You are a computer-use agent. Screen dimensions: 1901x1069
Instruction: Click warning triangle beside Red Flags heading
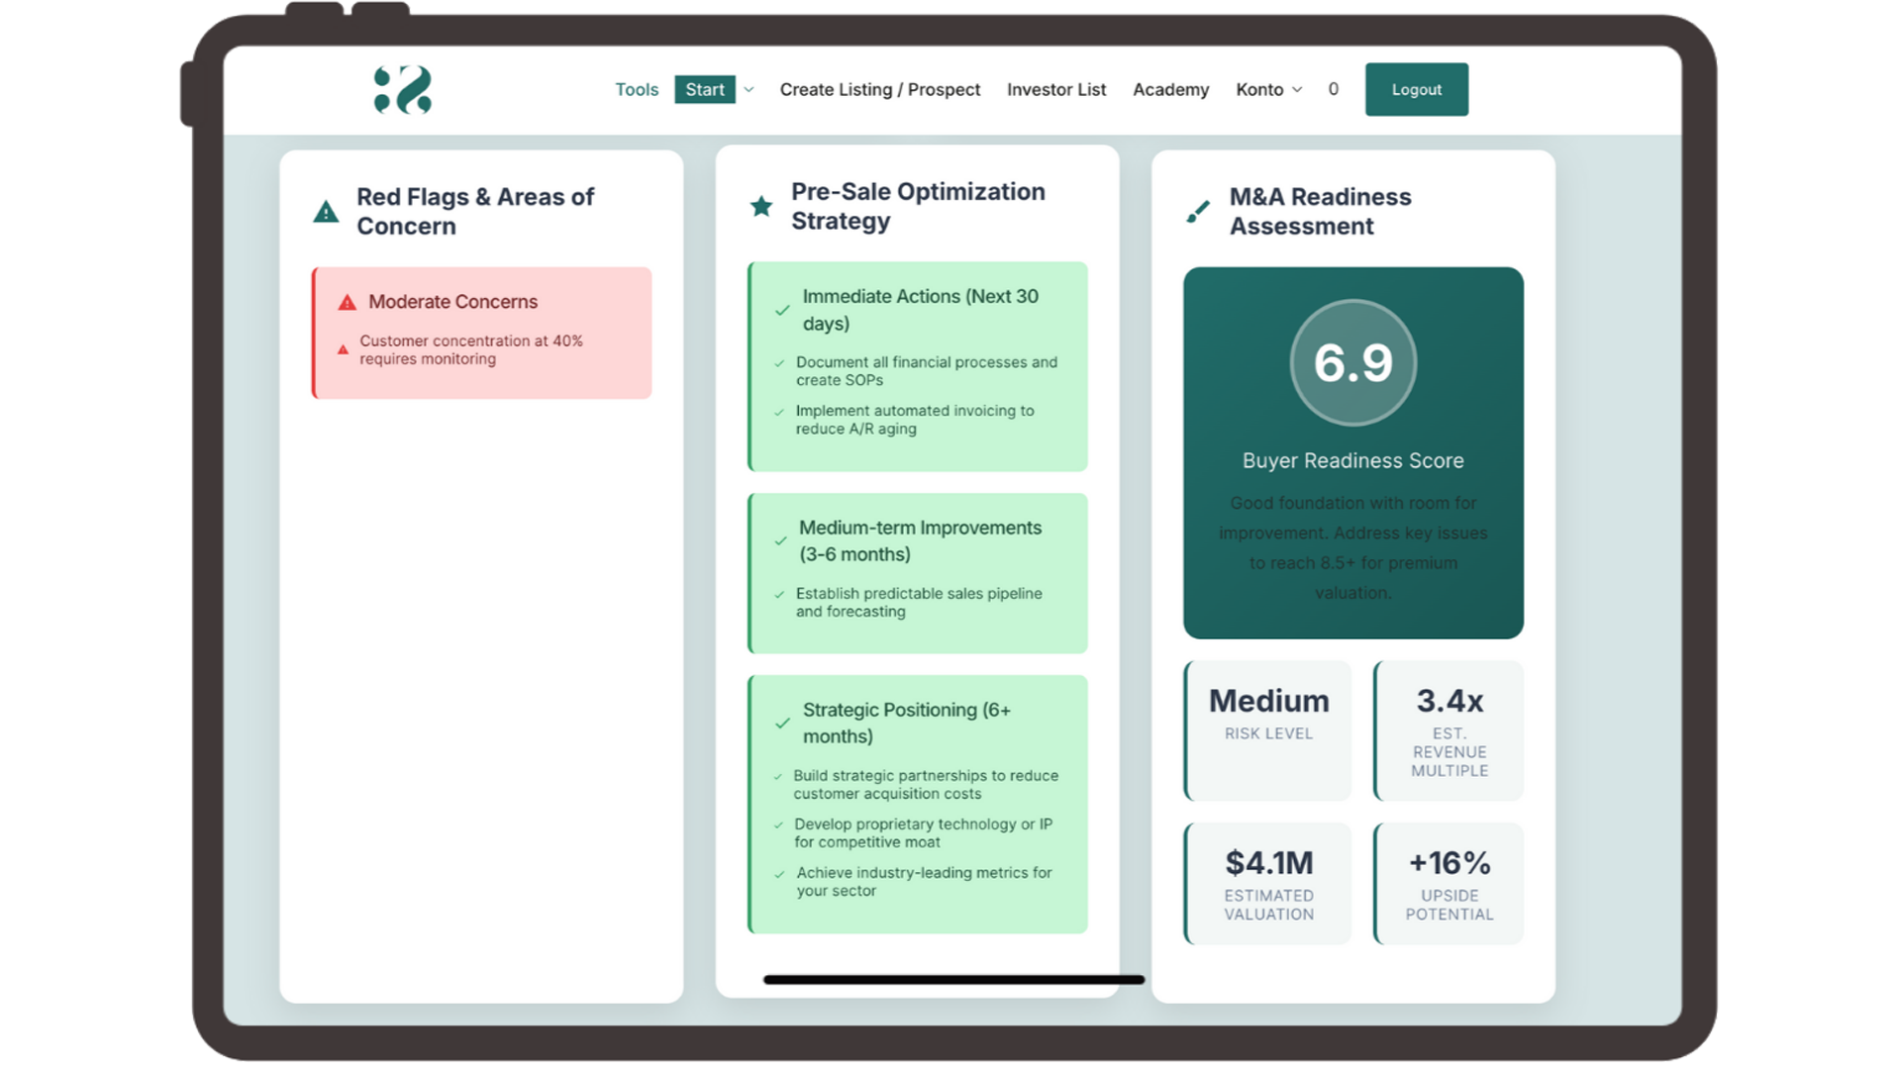[x=326, y=212]
